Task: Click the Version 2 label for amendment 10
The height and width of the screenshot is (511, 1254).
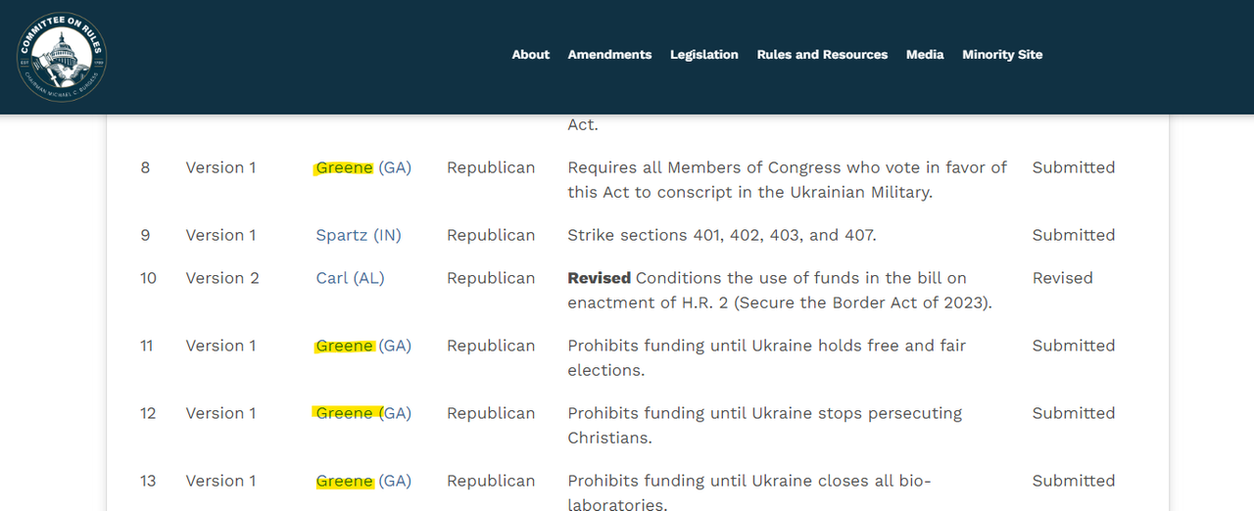Action: coord(222,278)
